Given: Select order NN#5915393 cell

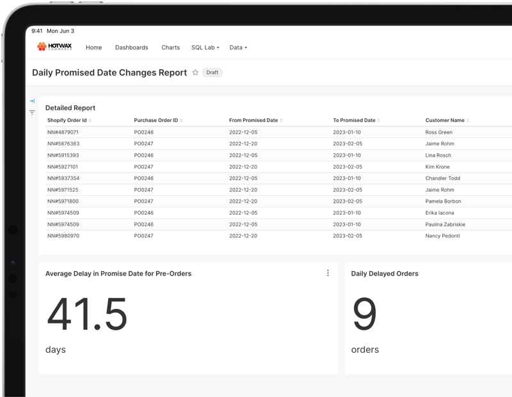Looking at the screenshot, I should (63, 155).
